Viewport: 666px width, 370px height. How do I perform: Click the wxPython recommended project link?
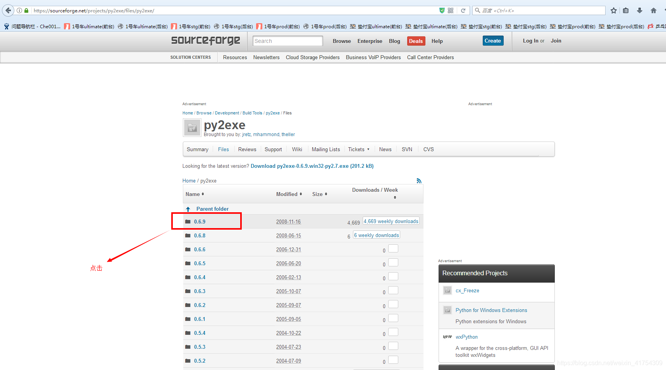pyautogui.click(x=466, y=337)
